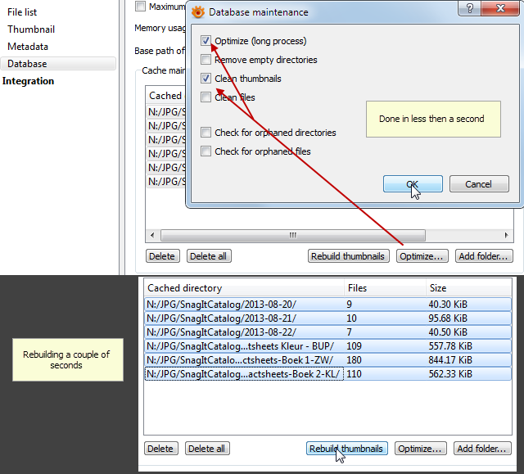Click the 109 files count cell

354,346
